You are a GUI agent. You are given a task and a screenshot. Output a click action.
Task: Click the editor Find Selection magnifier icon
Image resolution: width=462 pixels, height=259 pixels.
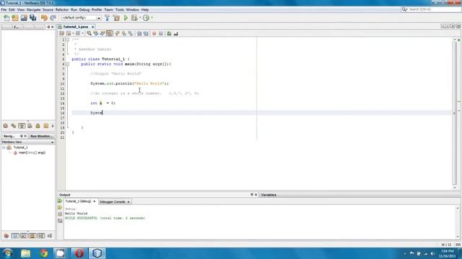89,34
